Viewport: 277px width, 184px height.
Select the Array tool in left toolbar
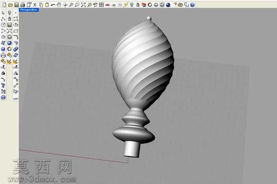click(x=3, y=91)
